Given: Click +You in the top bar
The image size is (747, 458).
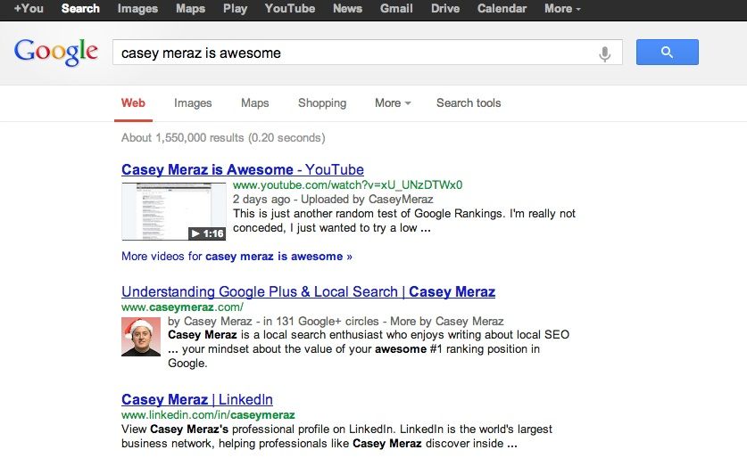Looking at the screenshot, I should pos(29,9).
